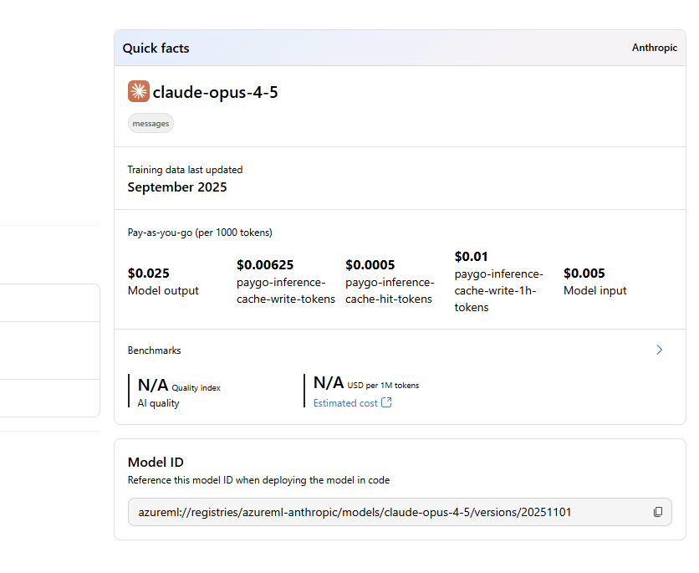The width and height of the screenshot is (699, 573).
Task: Copy the model ID to clipboard
Action: [657, 512]
